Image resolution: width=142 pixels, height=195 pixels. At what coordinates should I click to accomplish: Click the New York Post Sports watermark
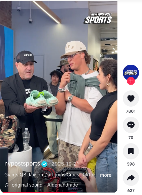98,18
